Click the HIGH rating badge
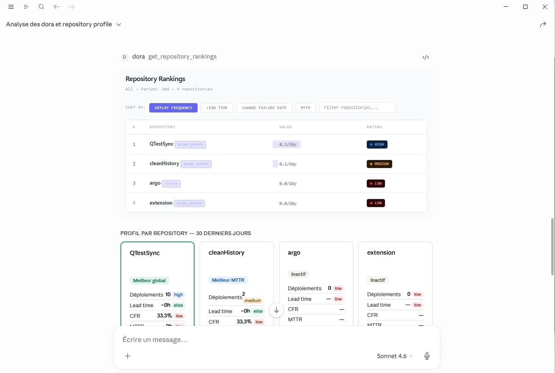This screenshot has height=373, width=555. point(377,144)
